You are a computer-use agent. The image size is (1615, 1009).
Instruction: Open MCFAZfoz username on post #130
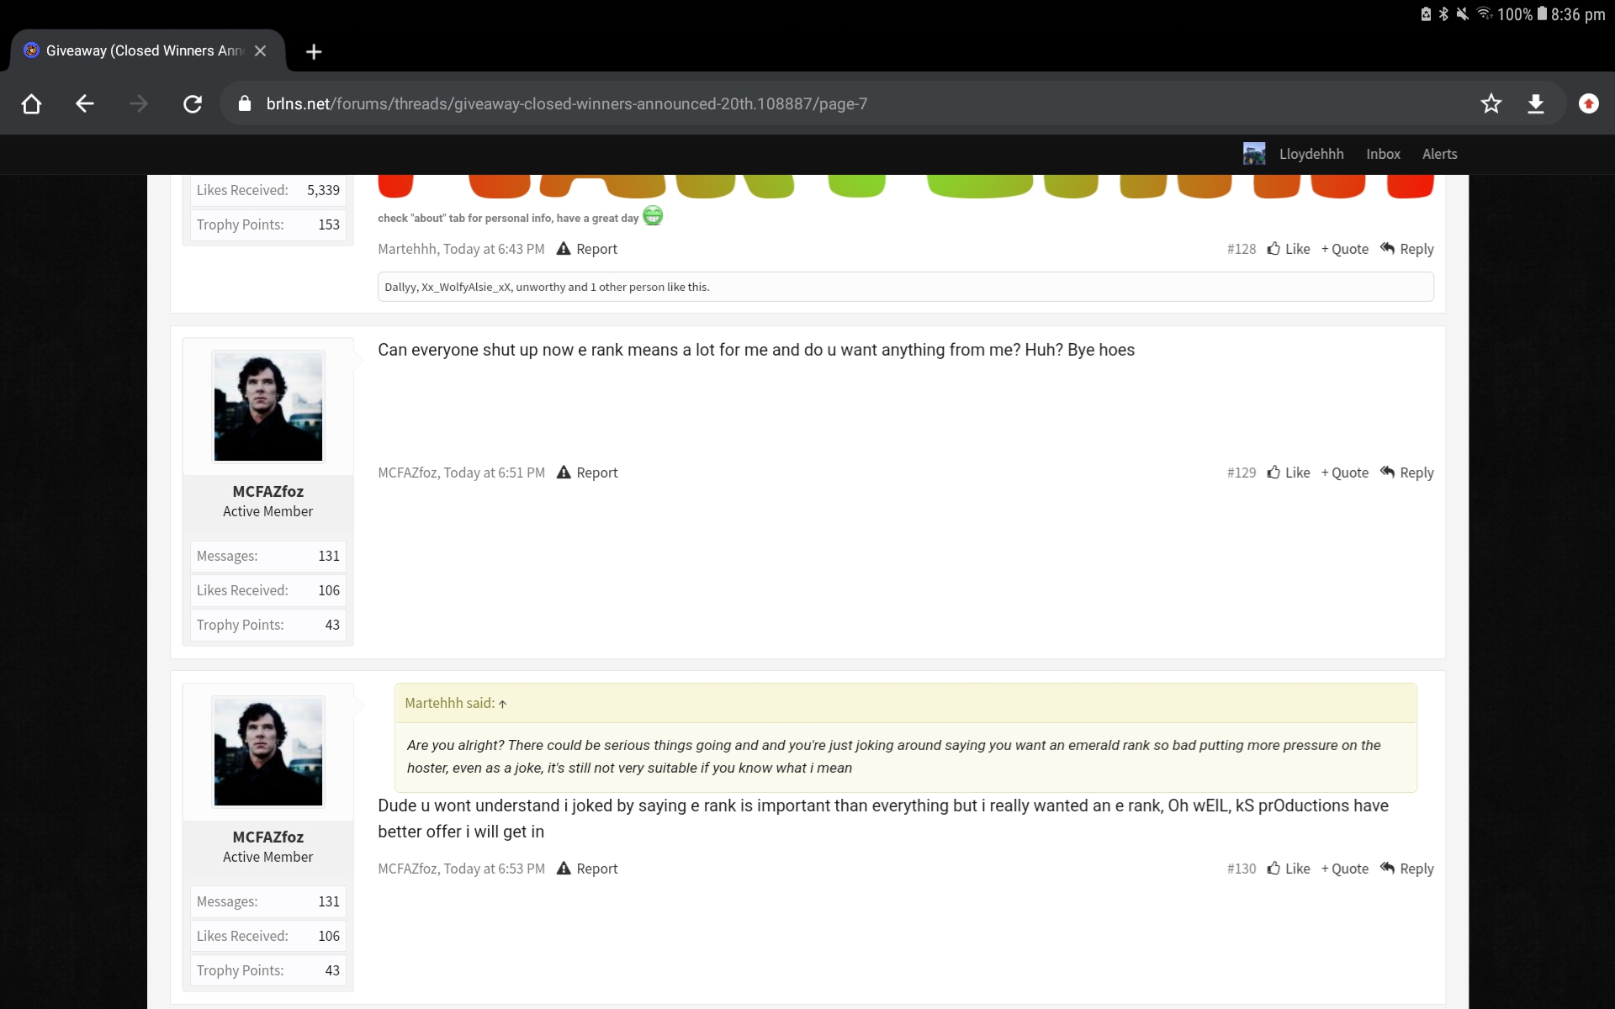coord(268,837)
